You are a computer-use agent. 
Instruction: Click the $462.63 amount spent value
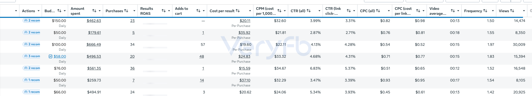pyautogui.click(x=94, y=21)
